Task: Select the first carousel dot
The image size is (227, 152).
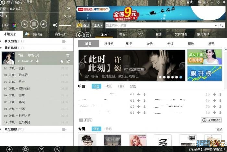Action: click(160, 77)
